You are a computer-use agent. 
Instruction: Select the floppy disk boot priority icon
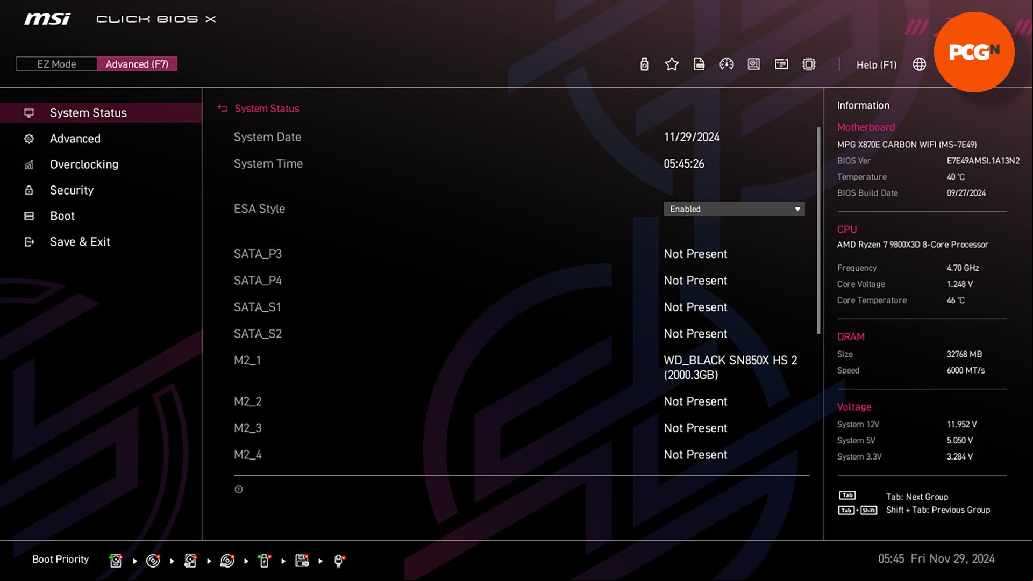pos(302,561)
